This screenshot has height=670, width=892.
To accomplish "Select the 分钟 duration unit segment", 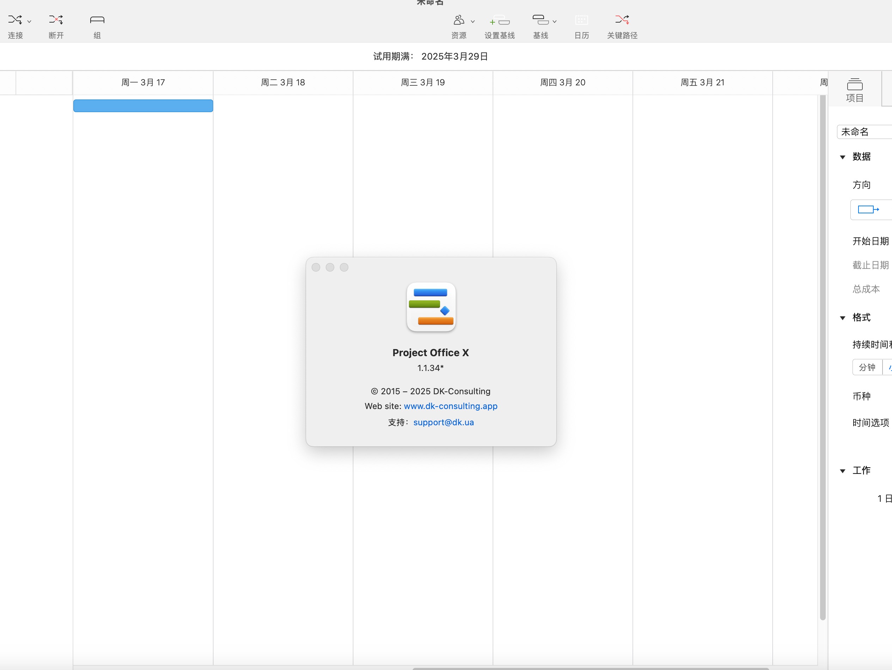I will [867, 367].
